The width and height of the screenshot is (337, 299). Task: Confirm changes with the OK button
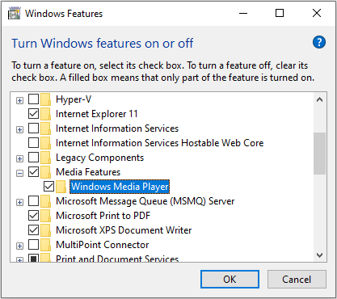230,280
